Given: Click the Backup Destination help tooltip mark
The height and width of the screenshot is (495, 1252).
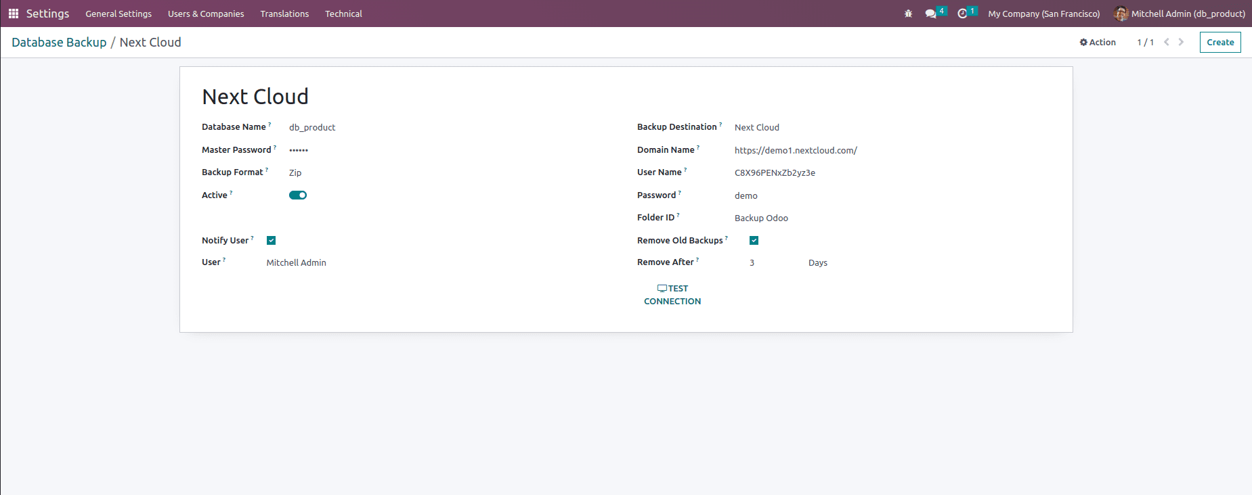Looking at the screenshot, I should [720, 124].
